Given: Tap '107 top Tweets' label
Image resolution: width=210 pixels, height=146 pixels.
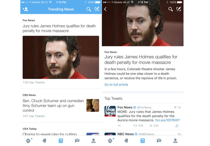Looking at the screenshot, I should click(x=34, y=116).
